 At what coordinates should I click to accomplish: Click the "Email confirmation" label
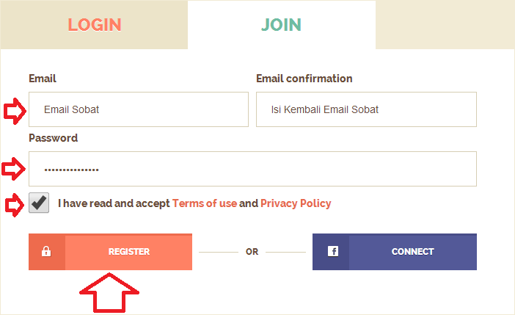(304, 79)
